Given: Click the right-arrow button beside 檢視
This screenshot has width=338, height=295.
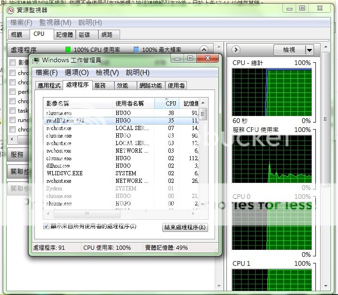Looking at the screenshot, I should pos(236,49).
